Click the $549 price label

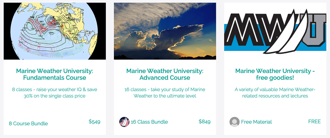pyautogui.click(x=94, y=122)
